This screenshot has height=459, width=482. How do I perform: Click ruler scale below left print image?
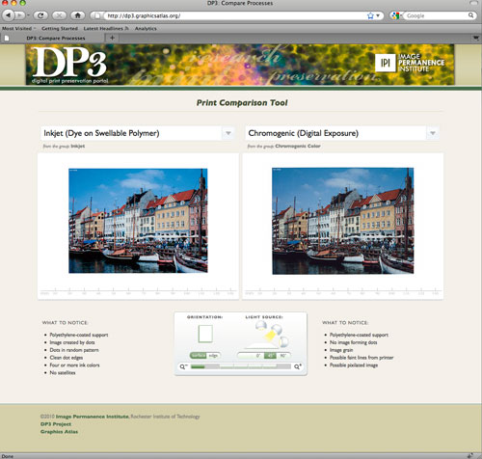tap(138, 291)
